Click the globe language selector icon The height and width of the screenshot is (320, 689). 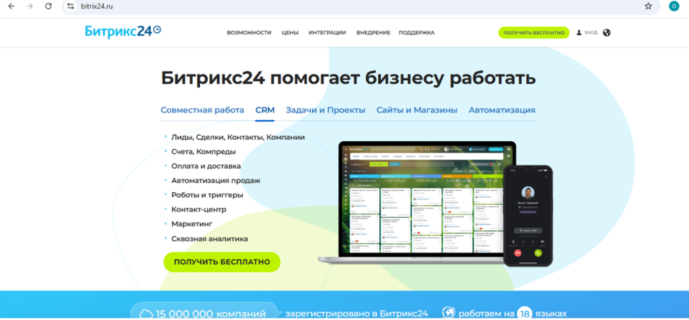pyautogui.click(x=607, y=32)
